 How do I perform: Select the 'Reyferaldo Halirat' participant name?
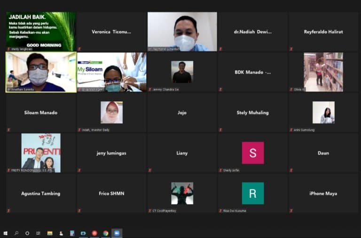[323, 32]
